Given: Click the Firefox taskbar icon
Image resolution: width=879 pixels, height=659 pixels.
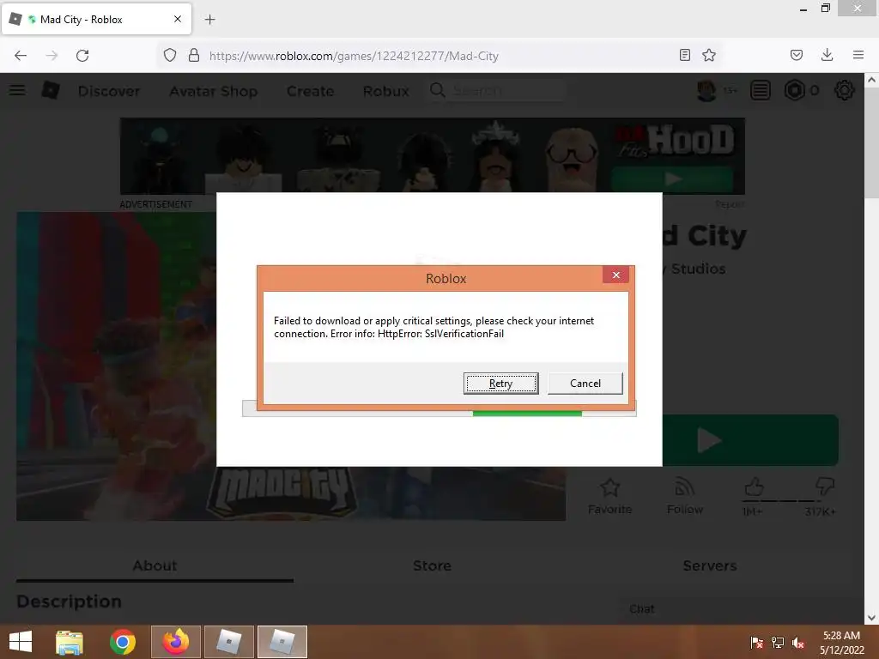Looking at the screenshot, I should [175, 642].
